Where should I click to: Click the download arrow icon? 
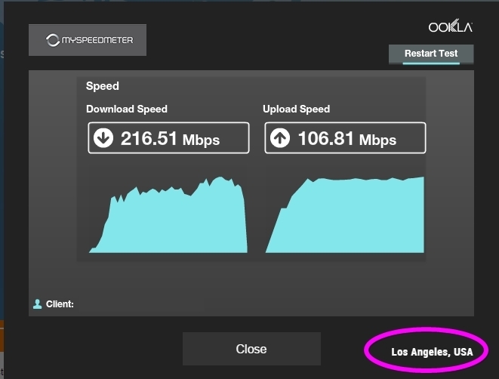(104, 139)
